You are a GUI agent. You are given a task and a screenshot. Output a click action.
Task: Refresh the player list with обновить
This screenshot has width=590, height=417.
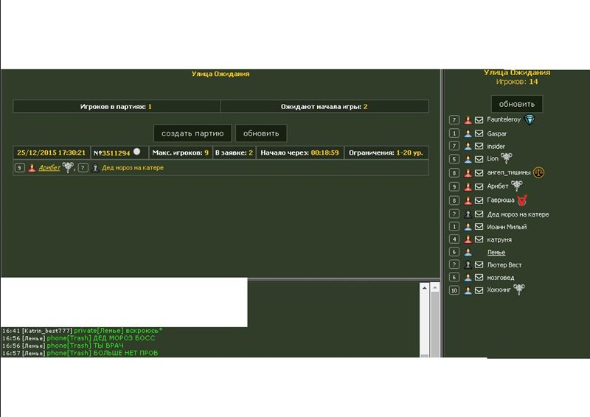click(517, 104)
